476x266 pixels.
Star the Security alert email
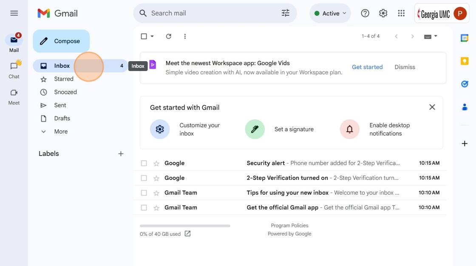(156, 163)
